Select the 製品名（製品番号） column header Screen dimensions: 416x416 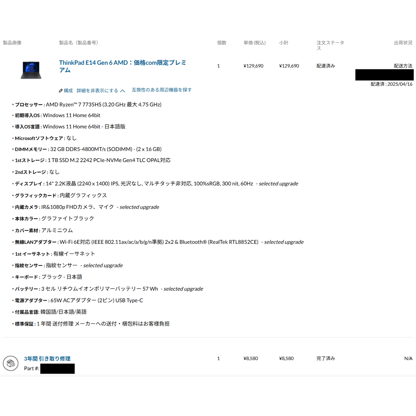79,43
